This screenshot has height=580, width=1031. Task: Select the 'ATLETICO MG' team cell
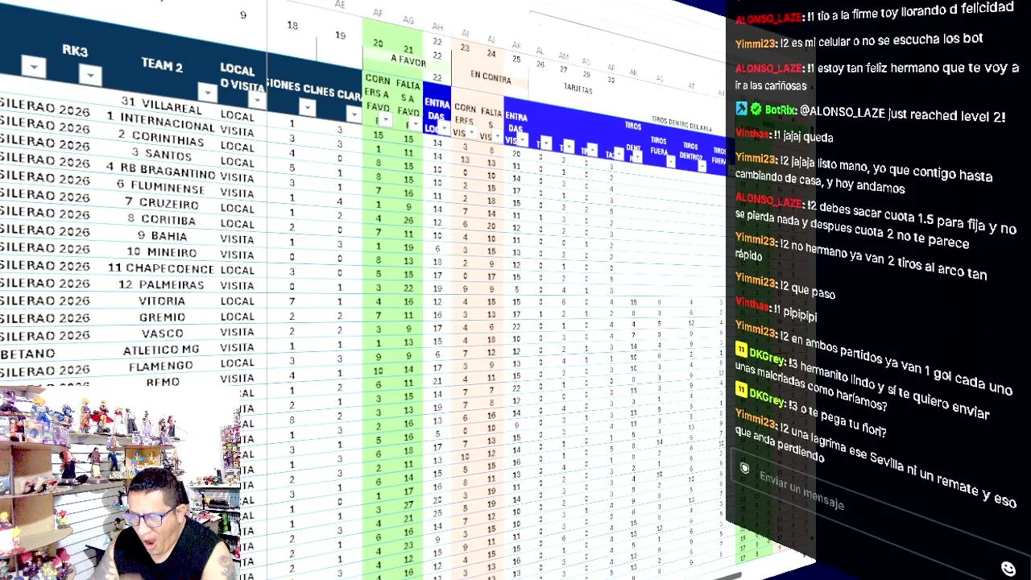(x=161, y=350)
